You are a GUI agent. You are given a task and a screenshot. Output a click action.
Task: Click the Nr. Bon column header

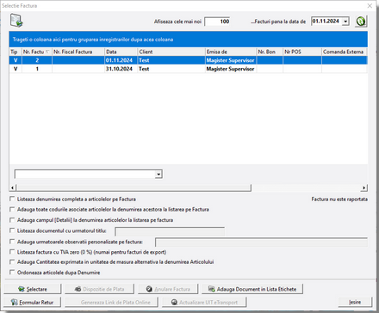(270, 52)
